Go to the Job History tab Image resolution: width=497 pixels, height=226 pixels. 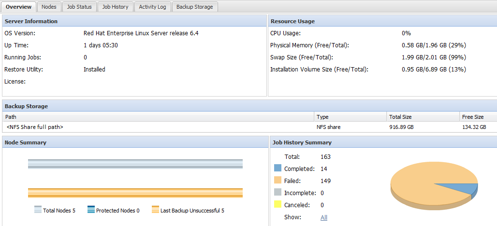(115, 7)
